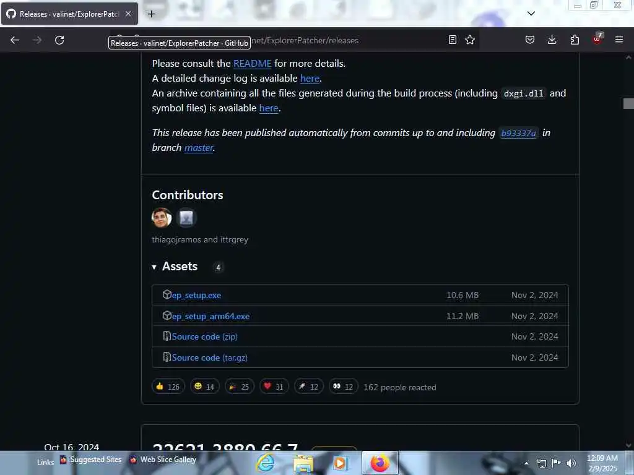Open the Downloads panel
Image resolution: width=634 pixels, height=475 pixels.
click(552, 40)
